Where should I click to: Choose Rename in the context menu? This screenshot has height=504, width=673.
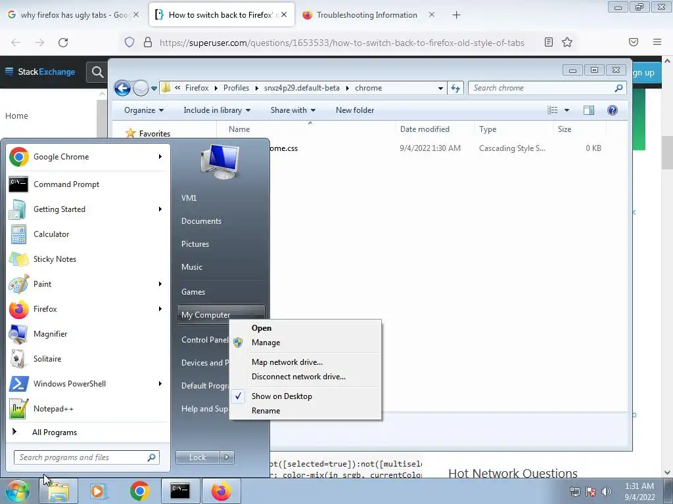(x=305, y=411)
